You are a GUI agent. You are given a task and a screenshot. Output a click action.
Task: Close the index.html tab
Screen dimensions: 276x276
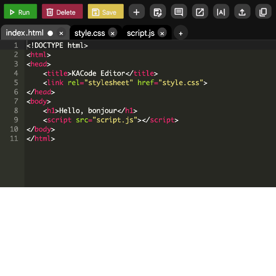[61, 34]
